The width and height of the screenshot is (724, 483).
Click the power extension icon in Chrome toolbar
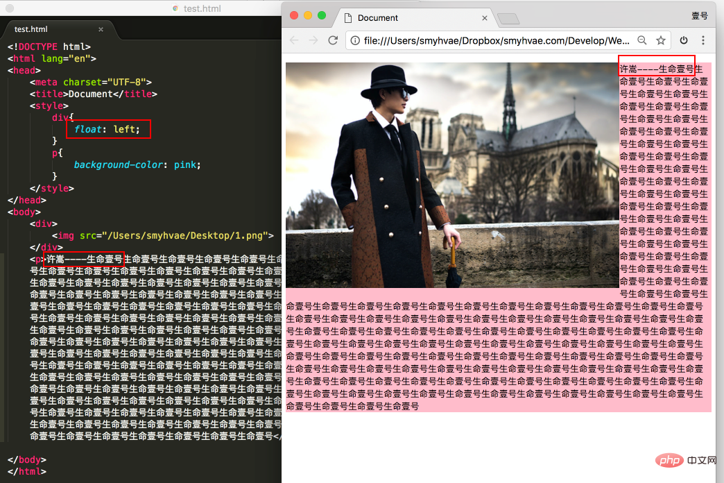[x=684, y=40]
